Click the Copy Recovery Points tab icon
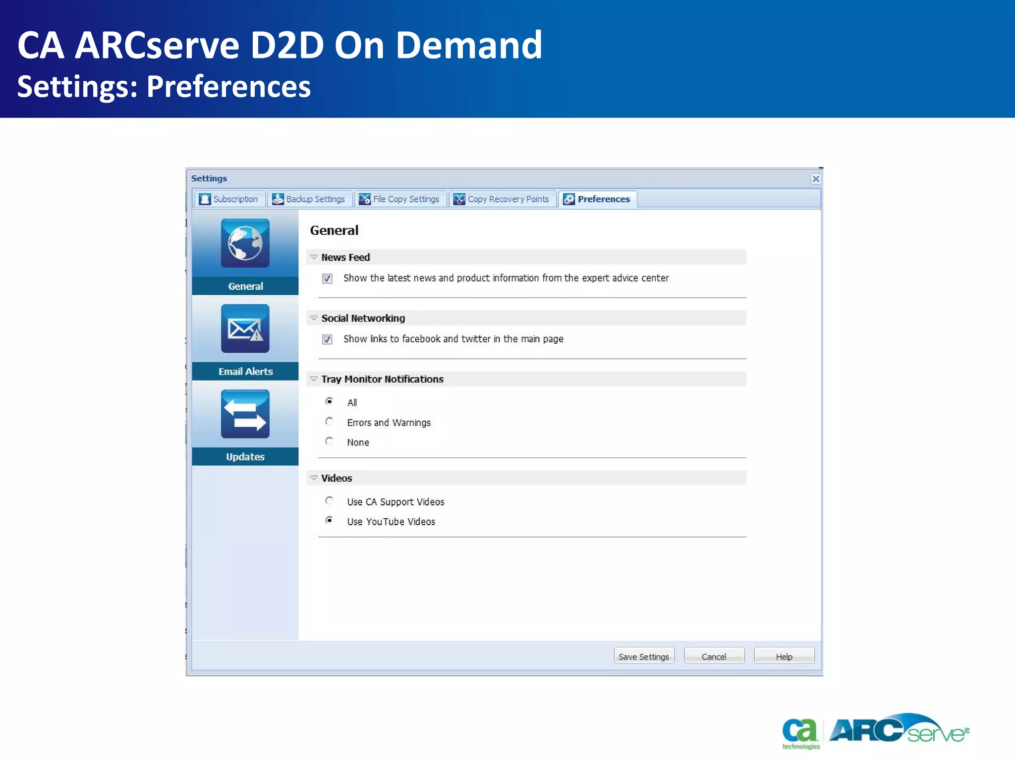 click(x=459, y=199)
